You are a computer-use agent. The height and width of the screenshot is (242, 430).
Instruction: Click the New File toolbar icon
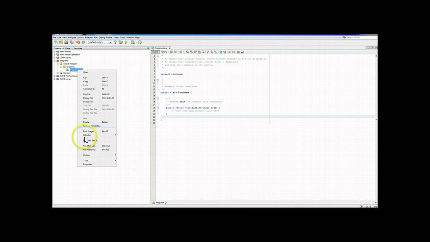(56, 42)
